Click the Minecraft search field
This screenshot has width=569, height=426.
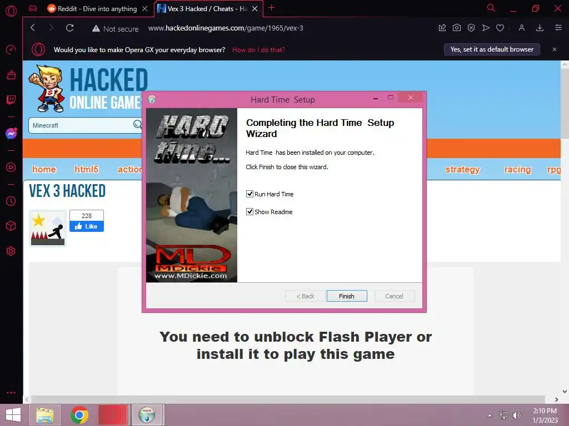(82, 125)
